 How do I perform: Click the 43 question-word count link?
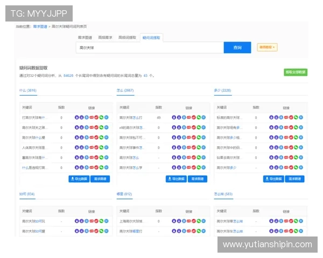coord(145,76)
